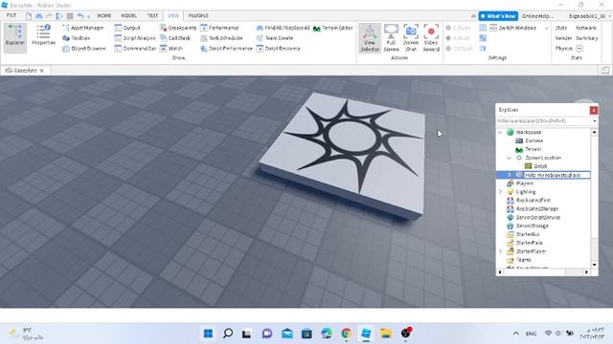Open the account name dropdown
Viewport: 613px width, 344px height.
click(x=590, y=16)
